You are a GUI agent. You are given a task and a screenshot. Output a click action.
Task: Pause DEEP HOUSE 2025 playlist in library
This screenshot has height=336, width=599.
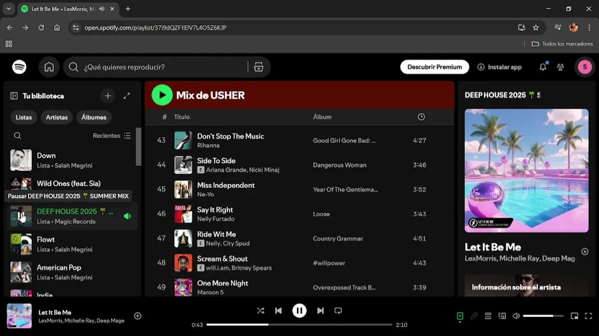[21, 216]
